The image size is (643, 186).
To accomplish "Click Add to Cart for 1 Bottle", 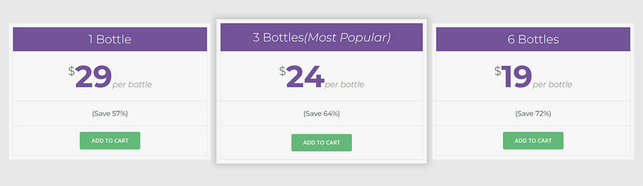I will 110,140.
